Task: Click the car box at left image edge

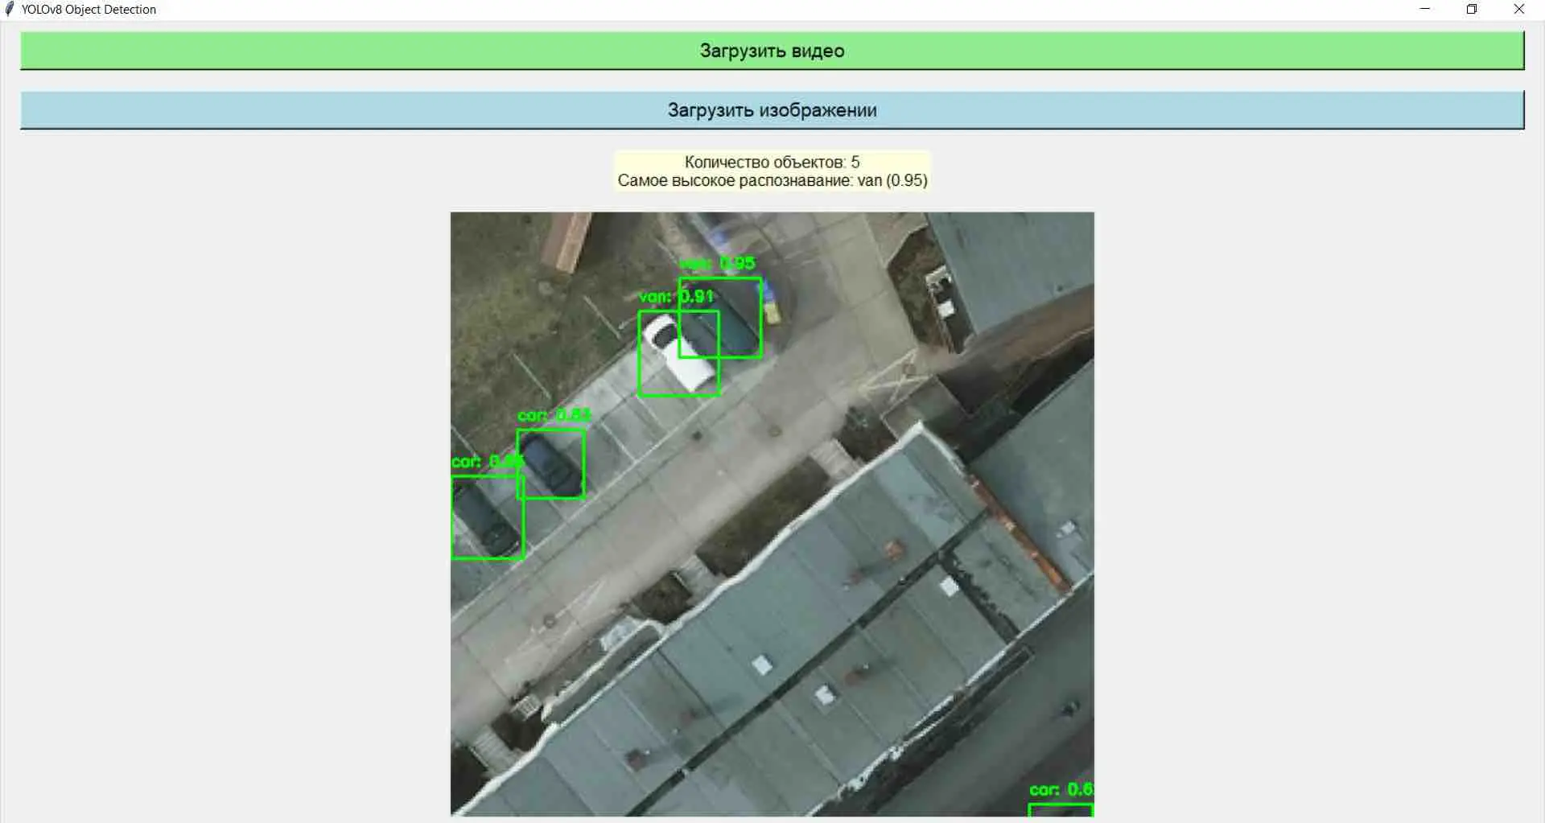Action: click(x=488, y=517)
